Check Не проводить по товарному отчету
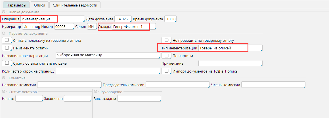The image size is (329, 118). tap(166, 40)
